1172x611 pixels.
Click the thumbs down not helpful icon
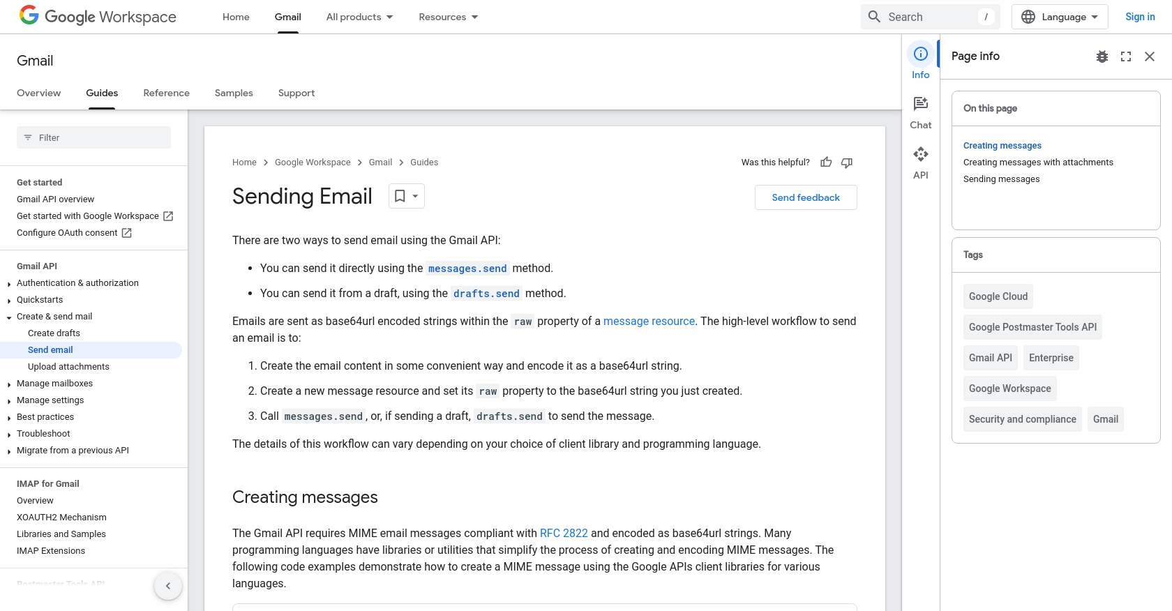point(847,163)
